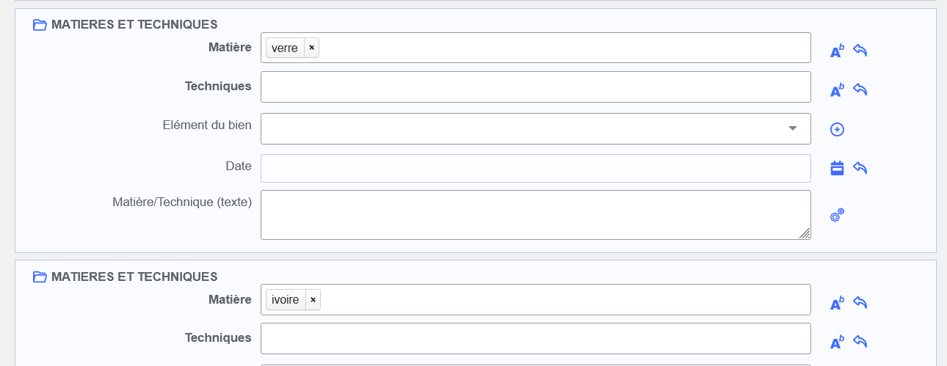
Task: Open thesaurus icon for first Techniques field
Action: click(837, 90)
